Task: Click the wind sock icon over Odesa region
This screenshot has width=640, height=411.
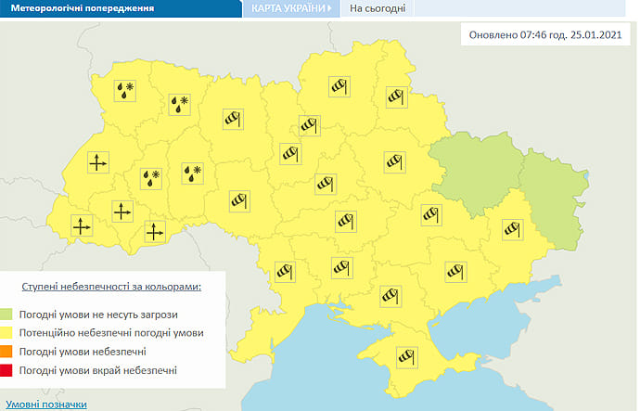Action: click(x=283, y=273)
